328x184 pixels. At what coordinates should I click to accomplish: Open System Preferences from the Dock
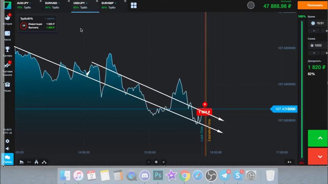(x=251, y=176)
